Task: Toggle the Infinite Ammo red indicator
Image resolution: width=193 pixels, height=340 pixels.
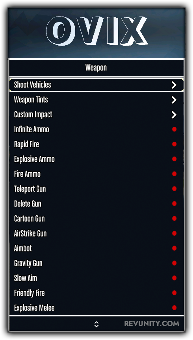Action: 174,129
